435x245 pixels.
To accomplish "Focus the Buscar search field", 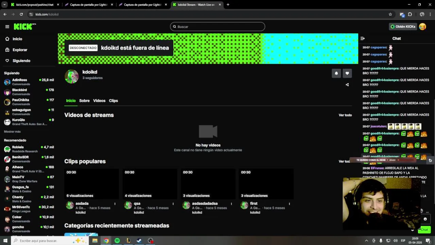I will pyautogui.click(x=217, y=27).
